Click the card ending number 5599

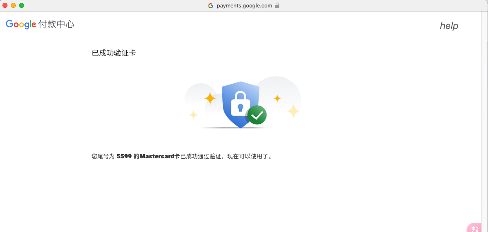coord(124,156)
